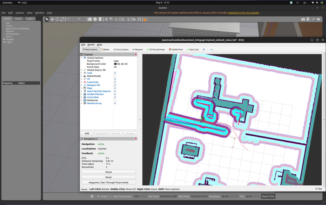Toggle Amcl Particle Swarm checkbox

(115, 91)
